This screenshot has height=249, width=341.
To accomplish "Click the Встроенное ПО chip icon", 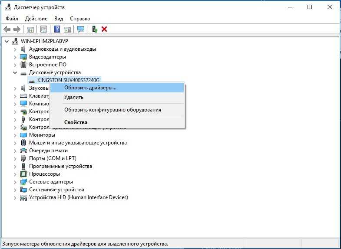I will [x=23, y=65].
